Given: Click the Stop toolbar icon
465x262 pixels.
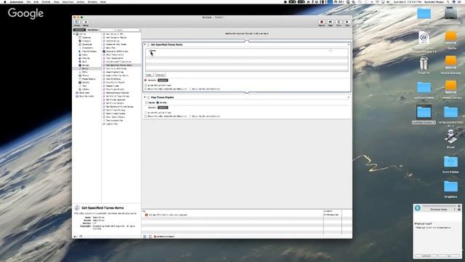Looking at the screenshot, I should click(x=339, y=22).
